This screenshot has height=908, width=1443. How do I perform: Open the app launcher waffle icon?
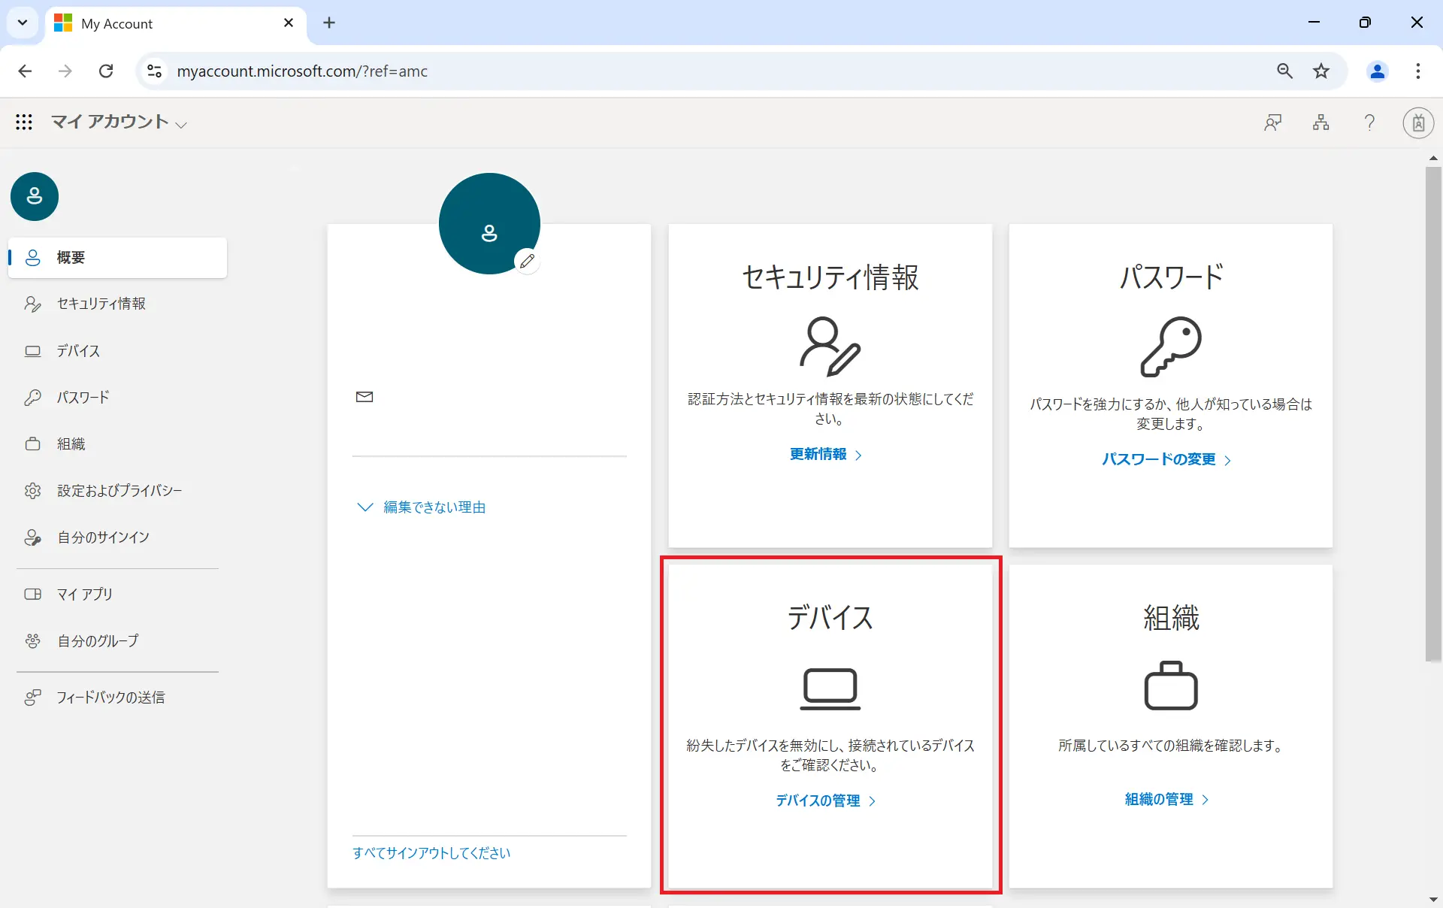pyautogui.click(x=24, y=122)
